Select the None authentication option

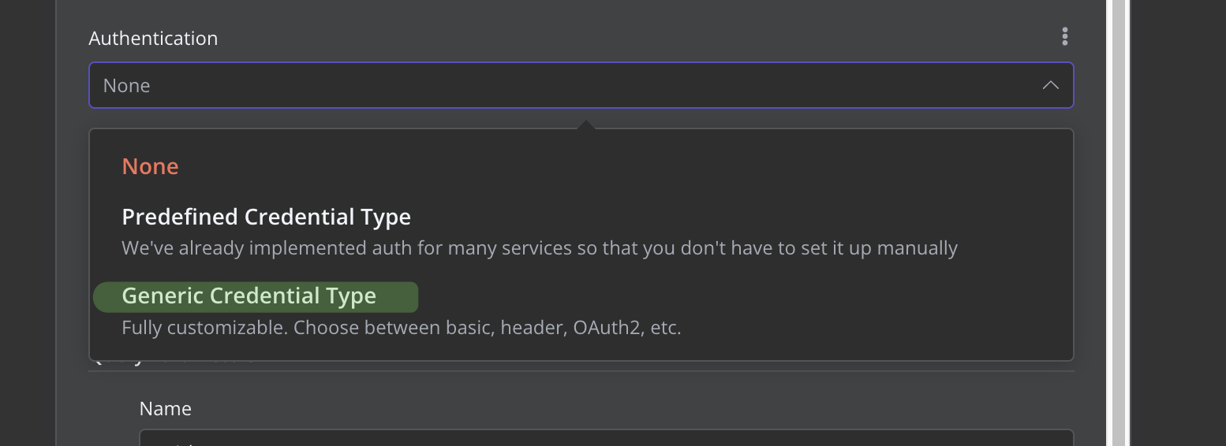click(150, 166)
